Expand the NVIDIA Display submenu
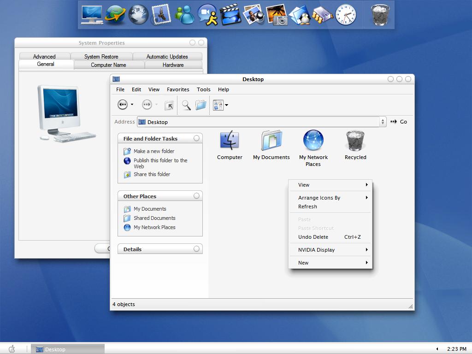 coord(330,250)
